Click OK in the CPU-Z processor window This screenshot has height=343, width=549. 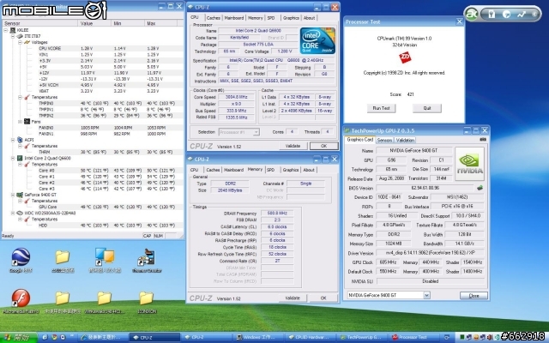tap(324, 146)
